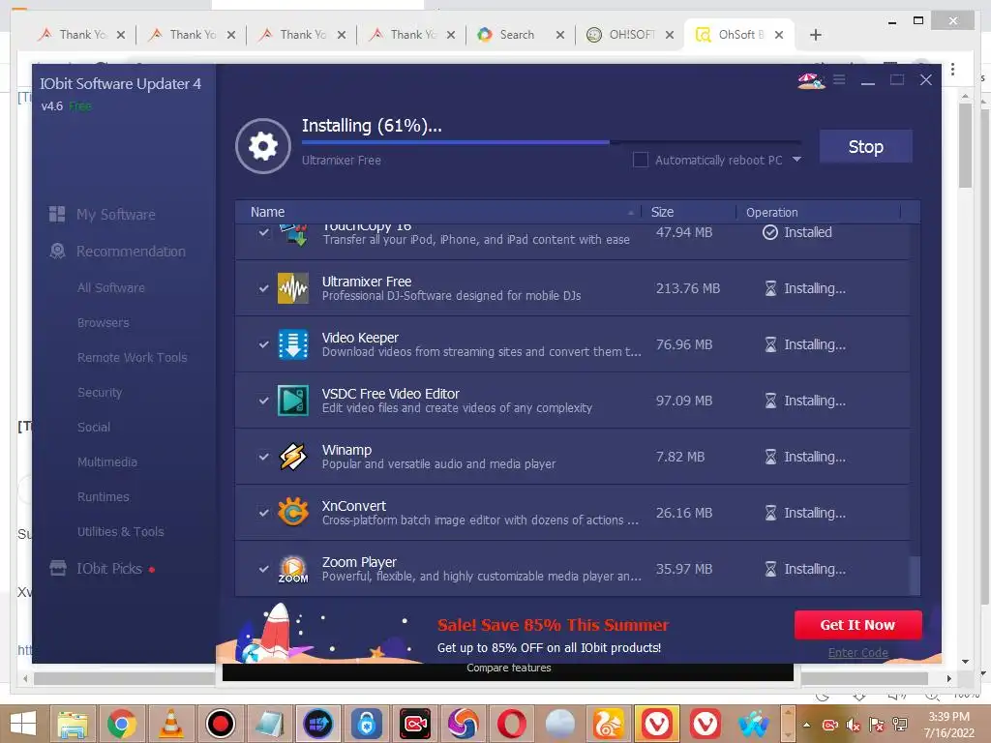Viewport: 991px width, 743px height.
Task: Click the Recommendation badge icon
Action: (x=57, y=251)
